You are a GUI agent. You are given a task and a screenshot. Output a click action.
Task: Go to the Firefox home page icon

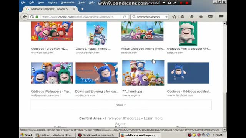coord(201,17)
